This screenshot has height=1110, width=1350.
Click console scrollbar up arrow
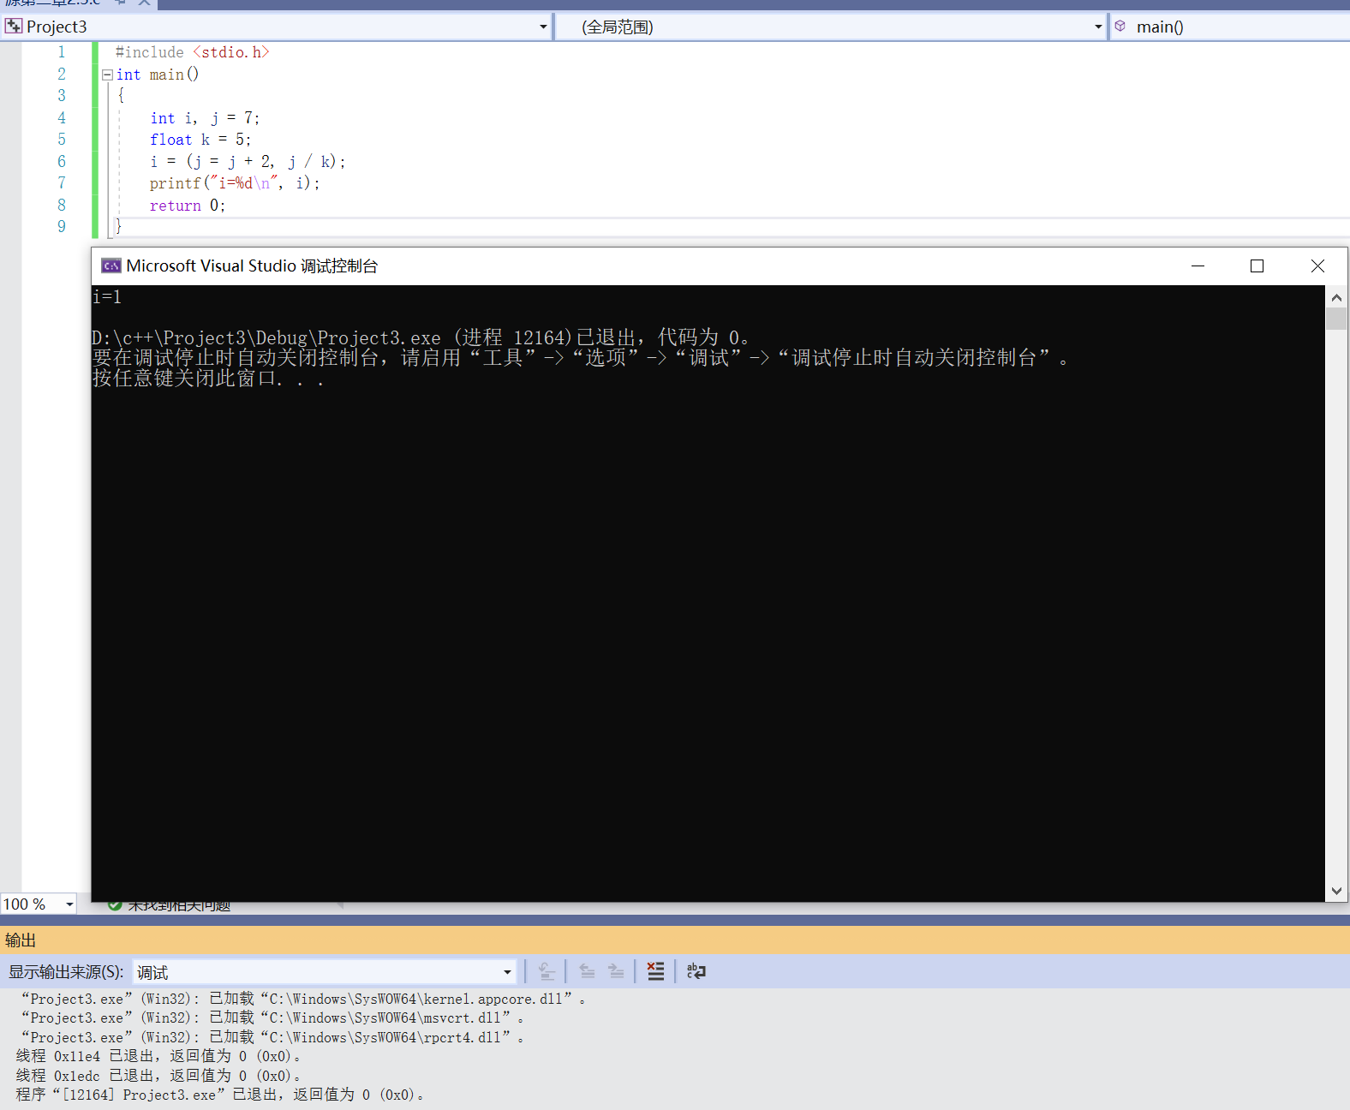click(1336, 297)
